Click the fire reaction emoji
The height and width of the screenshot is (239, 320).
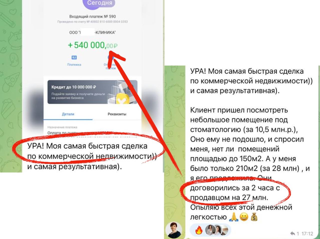[199, 230]
